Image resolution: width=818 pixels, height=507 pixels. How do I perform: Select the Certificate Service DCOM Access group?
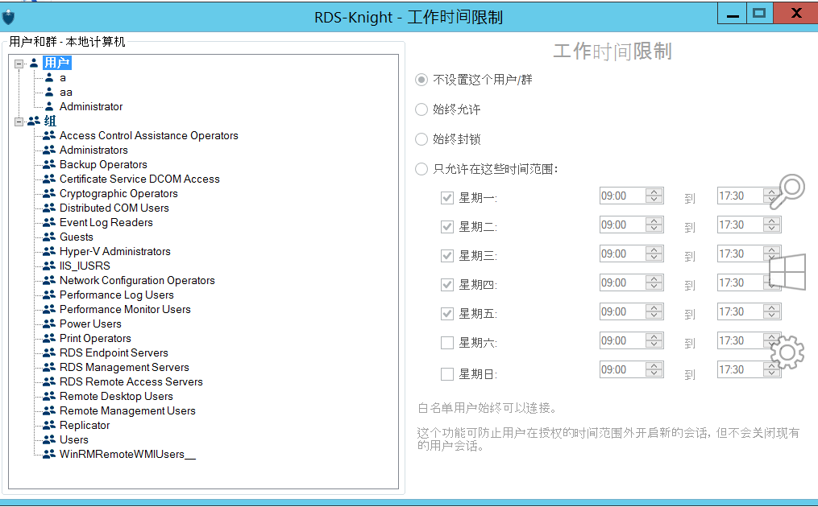point(139,179)
